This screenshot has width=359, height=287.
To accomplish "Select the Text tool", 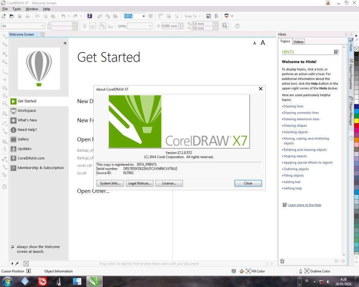I will point(4,114).
